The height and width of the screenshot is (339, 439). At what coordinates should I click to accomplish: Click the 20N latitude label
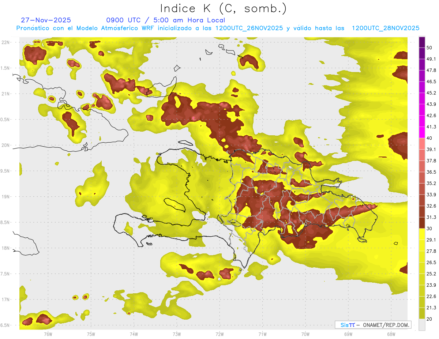[x=5, y=145]
